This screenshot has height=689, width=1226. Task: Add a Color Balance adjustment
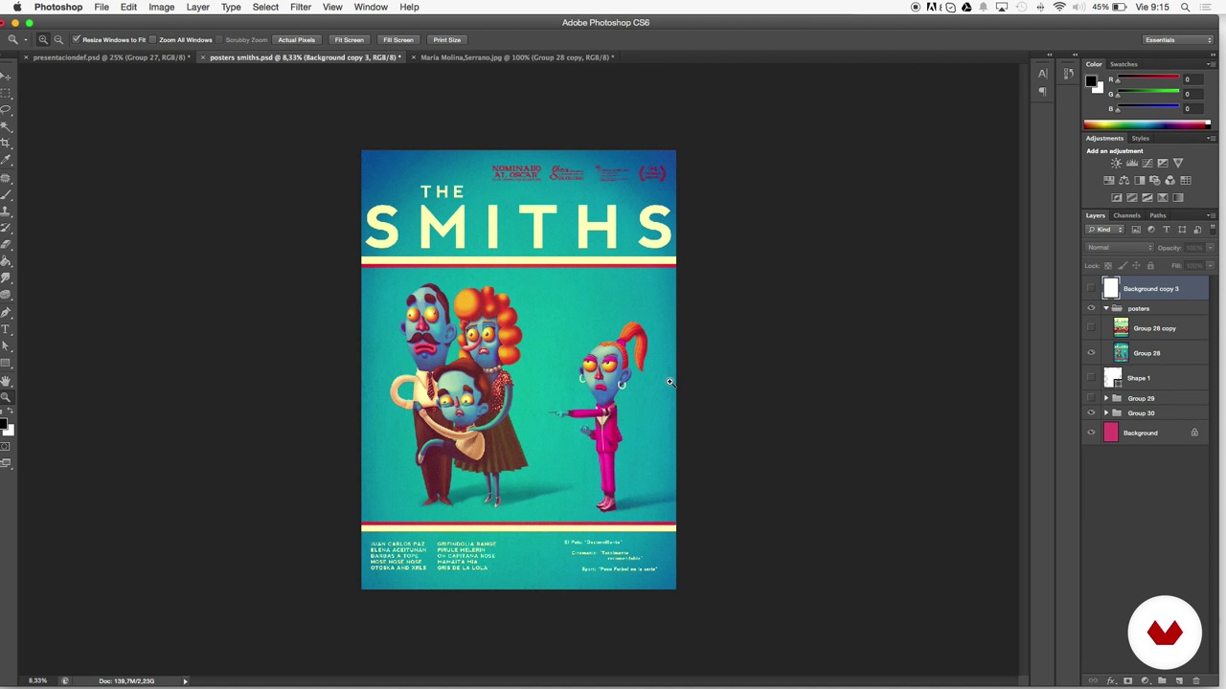tap(1124, 180)
